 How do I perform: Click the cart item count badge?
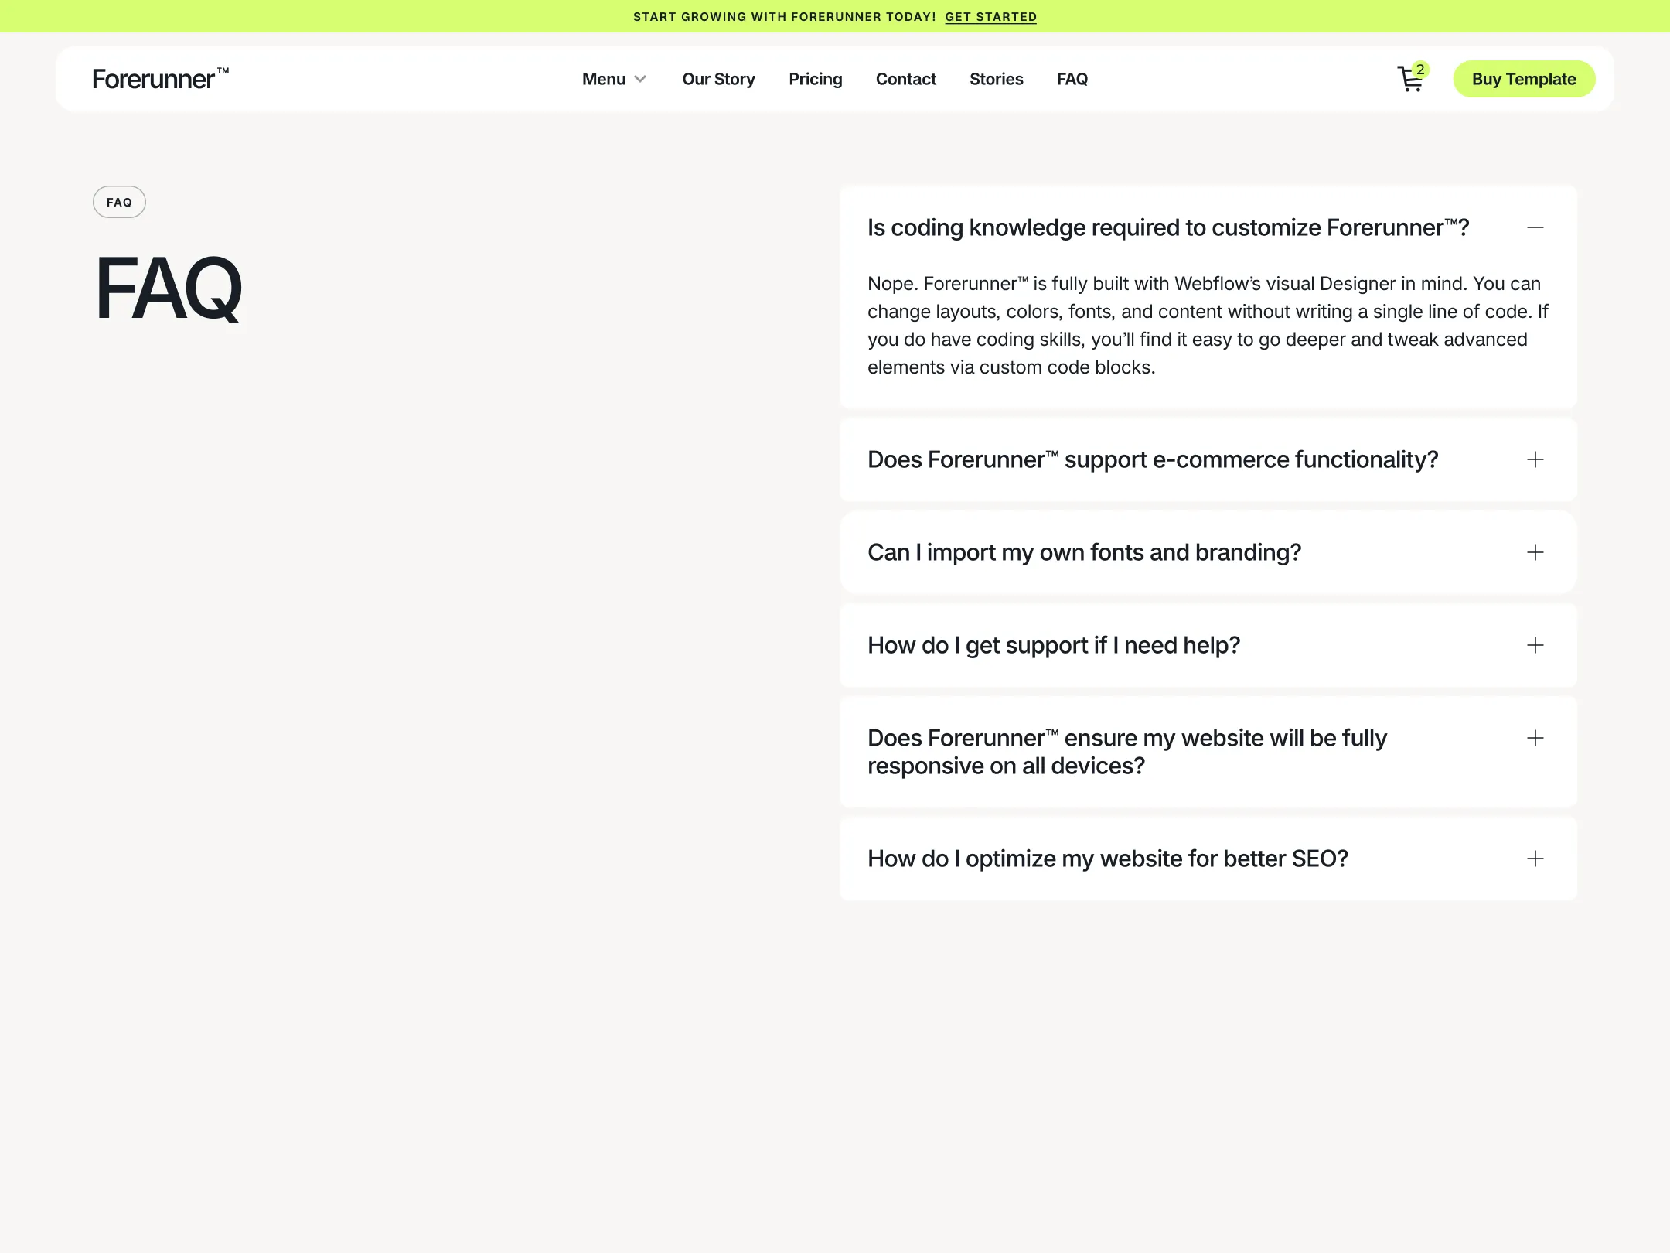click(x=1420, y=70)
